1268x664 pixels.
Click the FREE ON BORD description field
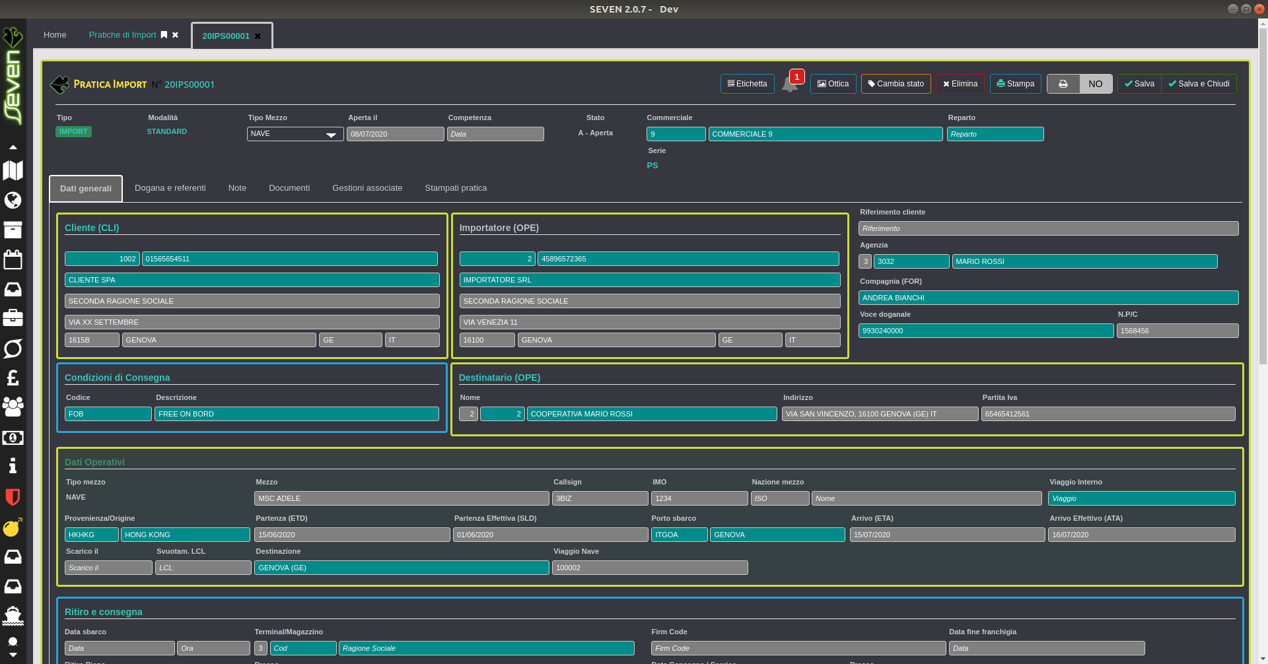297,414
